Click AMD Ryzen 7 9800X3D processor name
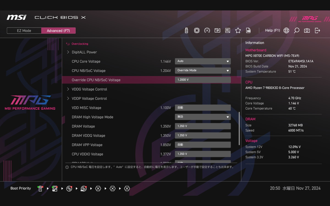The width and height of the screenshot is (330, 206). coord(275,88)
